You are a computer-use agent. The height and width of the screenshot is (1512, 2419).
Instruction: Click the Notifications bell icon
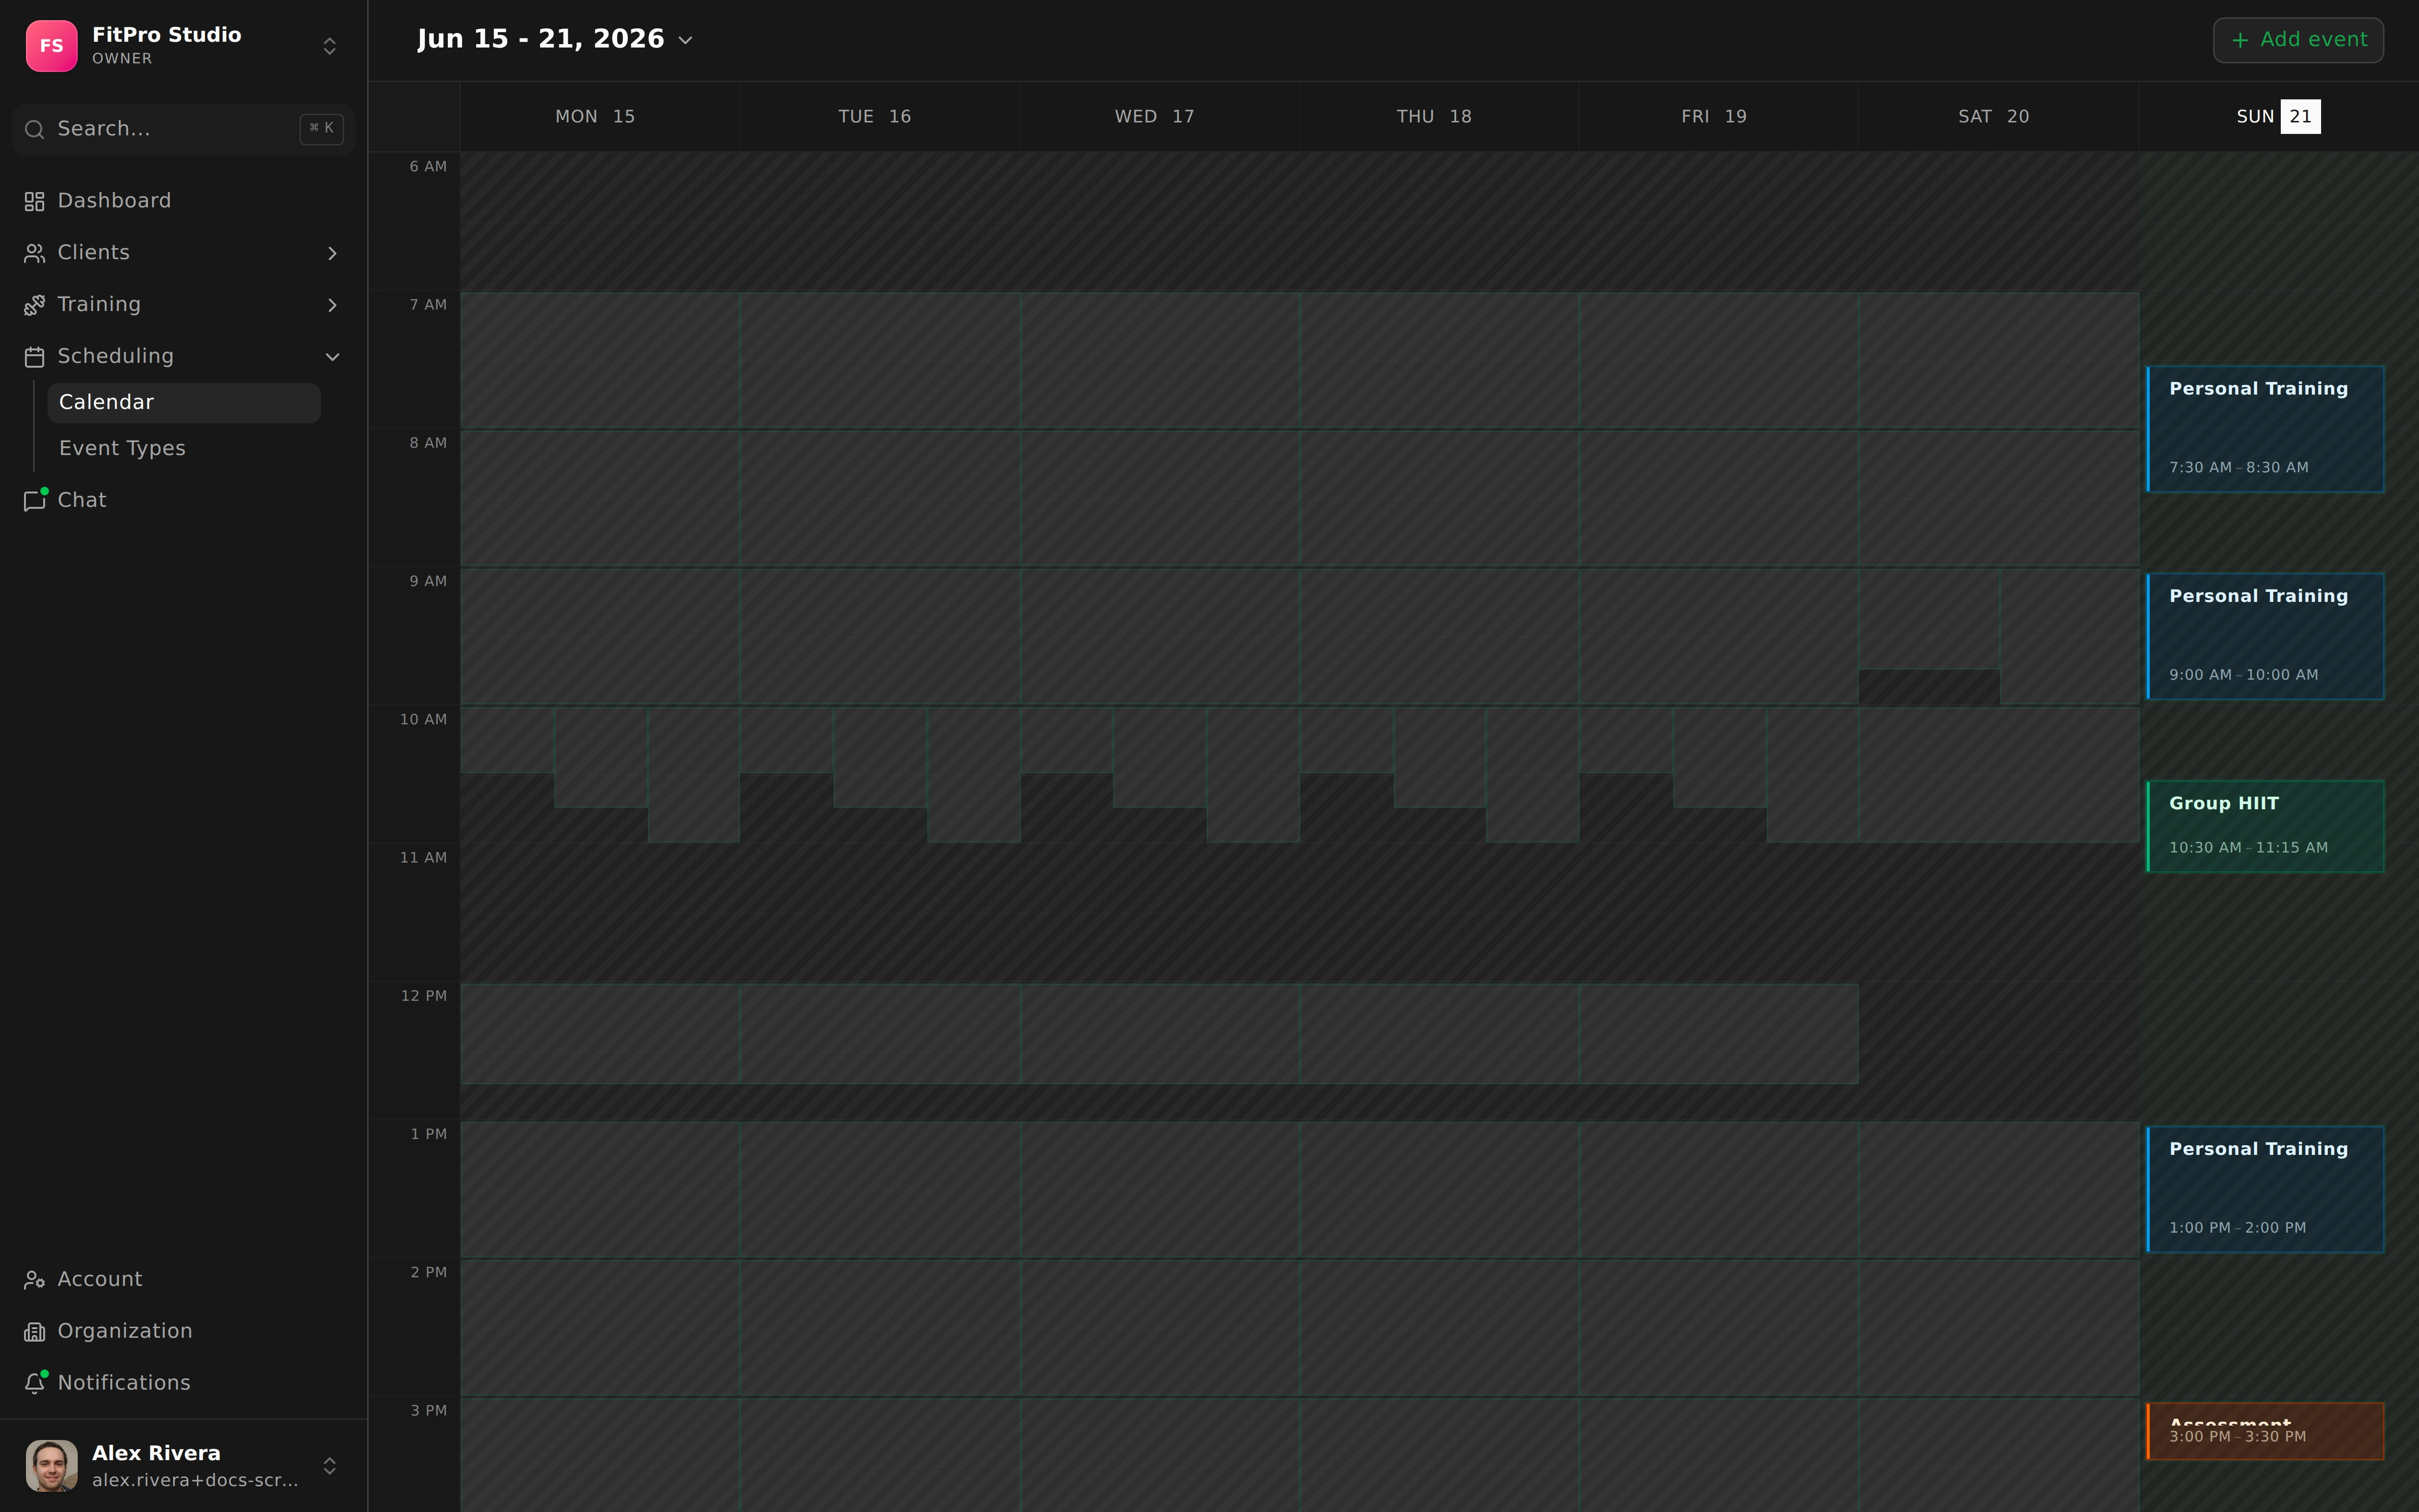[x=35, y=1384]
